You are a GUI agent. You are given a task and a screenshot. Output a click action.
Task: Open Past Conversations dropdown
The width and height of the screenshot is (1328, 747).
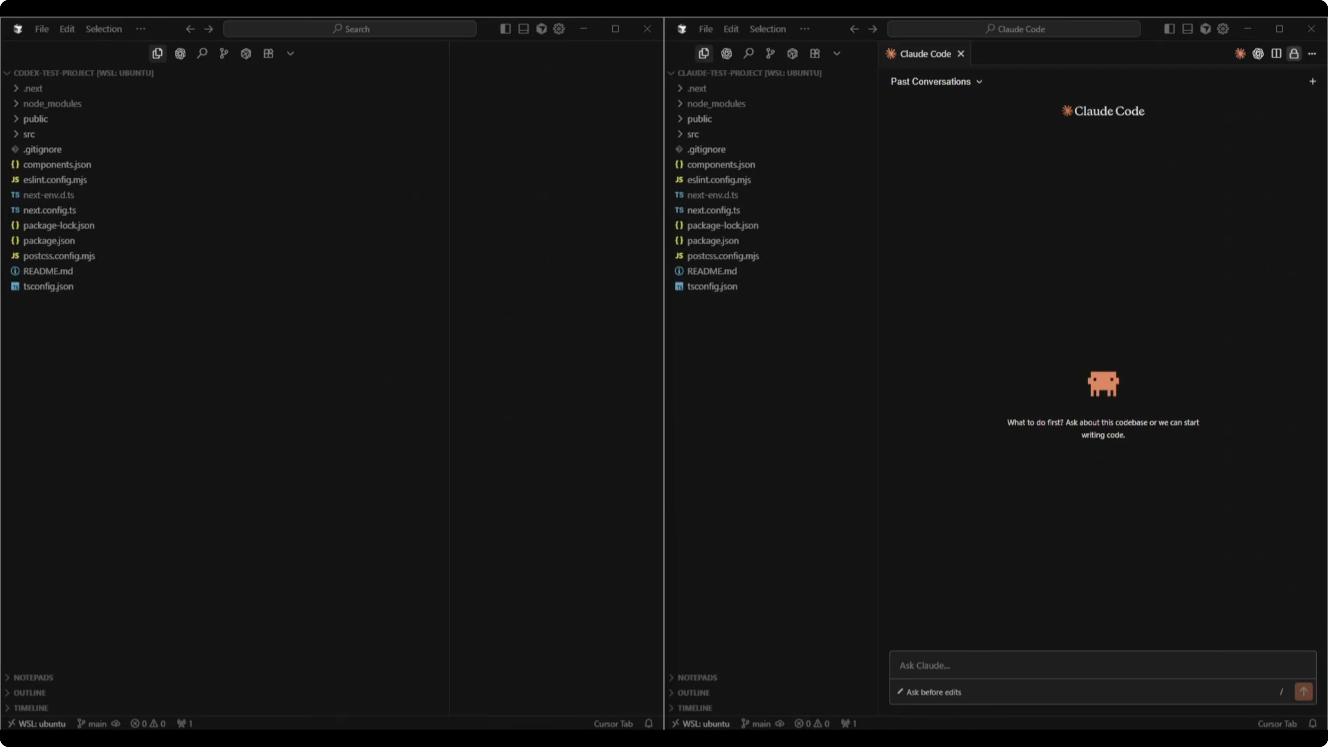click(936, 82)
